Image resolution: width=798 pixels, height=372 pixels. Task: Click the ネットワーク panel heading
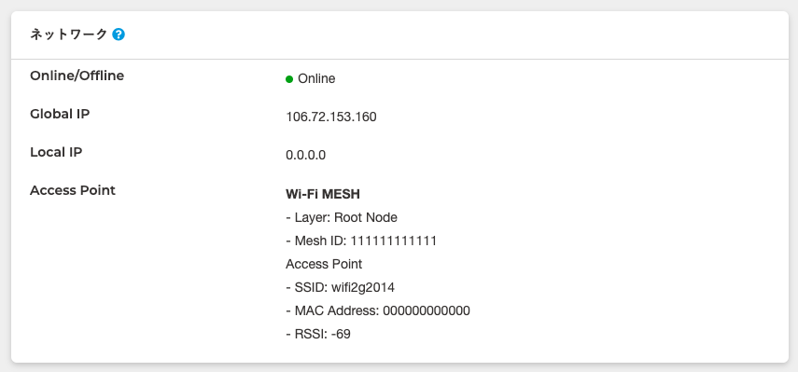click(69, 34)
